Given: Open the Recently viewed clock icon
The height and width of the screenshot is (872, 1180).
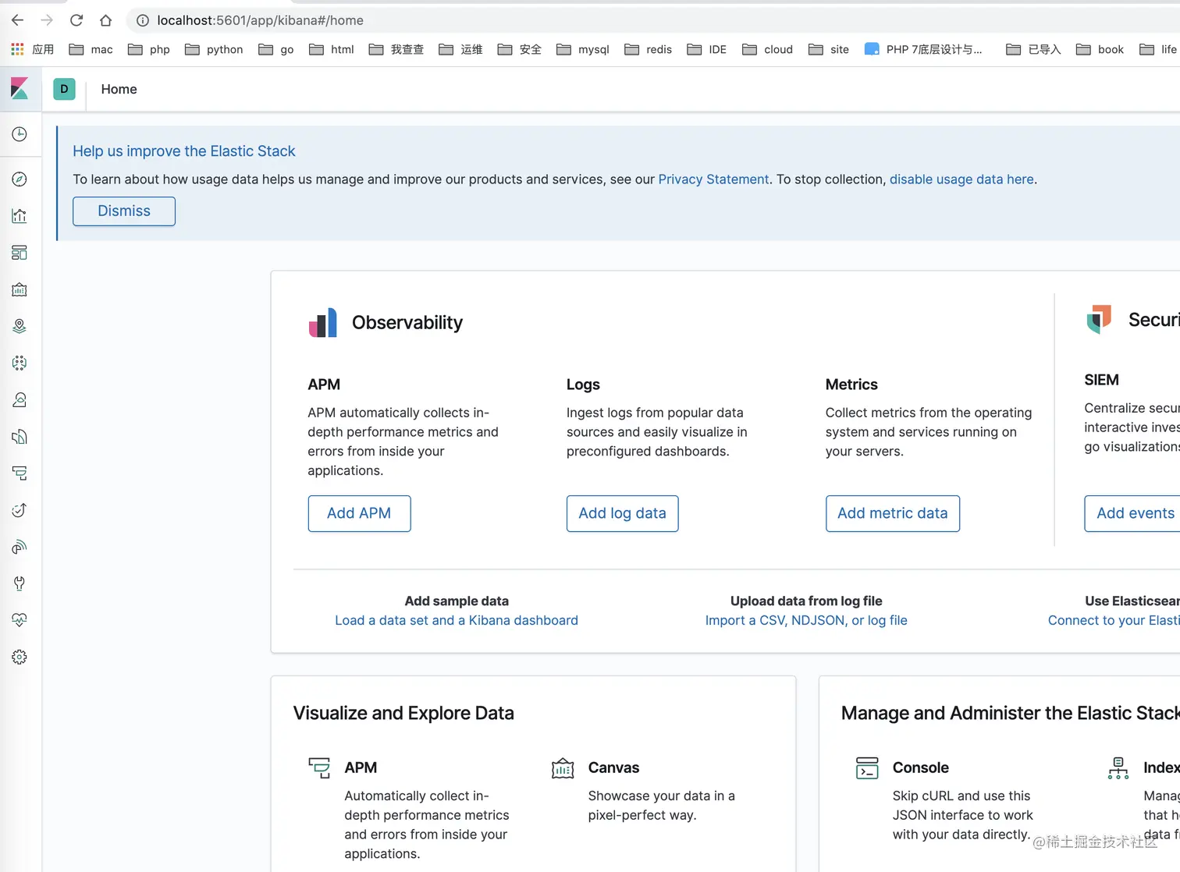Looking at the screenshot, I should pos(20,134).
